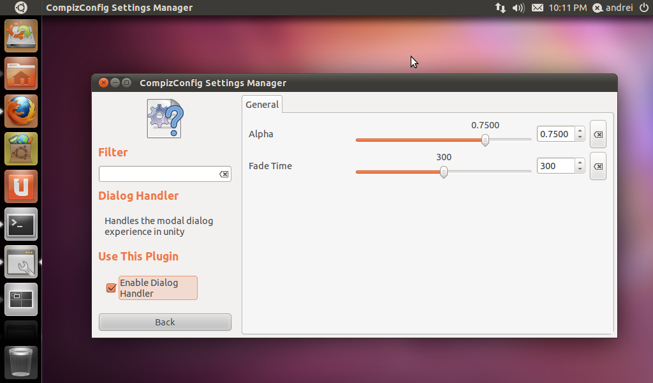
Task: Minimize the CompizConfig window
Action: click(115, 83)
